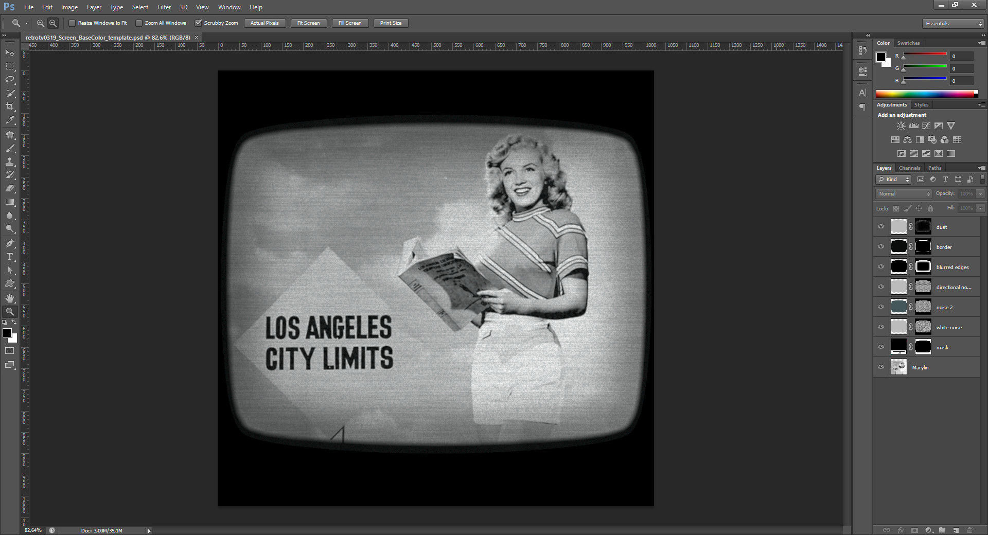Select the Eyedropper tool
Screen dimensions: 988x535
click(x=10, y=120)
